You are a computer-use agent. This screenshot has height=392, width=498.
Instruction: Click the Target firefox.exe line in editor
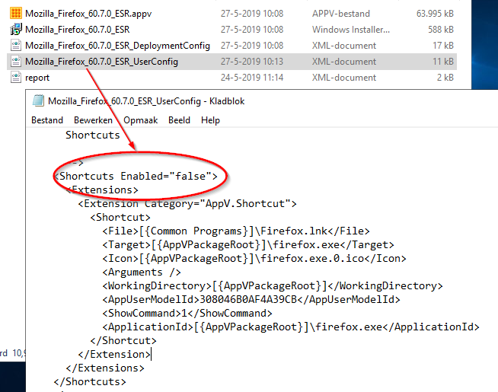point(248,244)
